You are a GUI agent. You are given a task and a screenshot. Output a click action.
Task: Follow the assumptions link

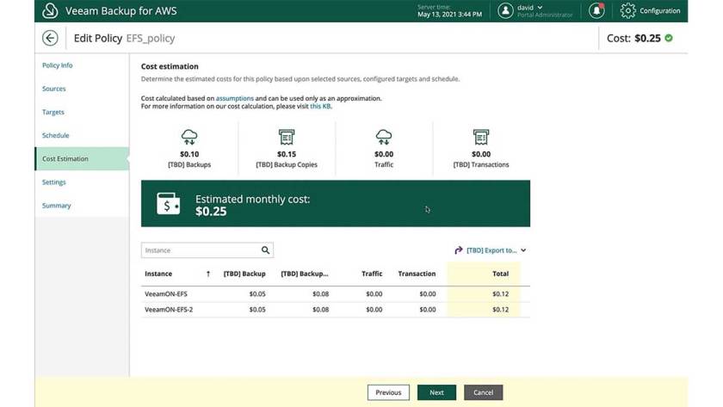click(235, 98)
